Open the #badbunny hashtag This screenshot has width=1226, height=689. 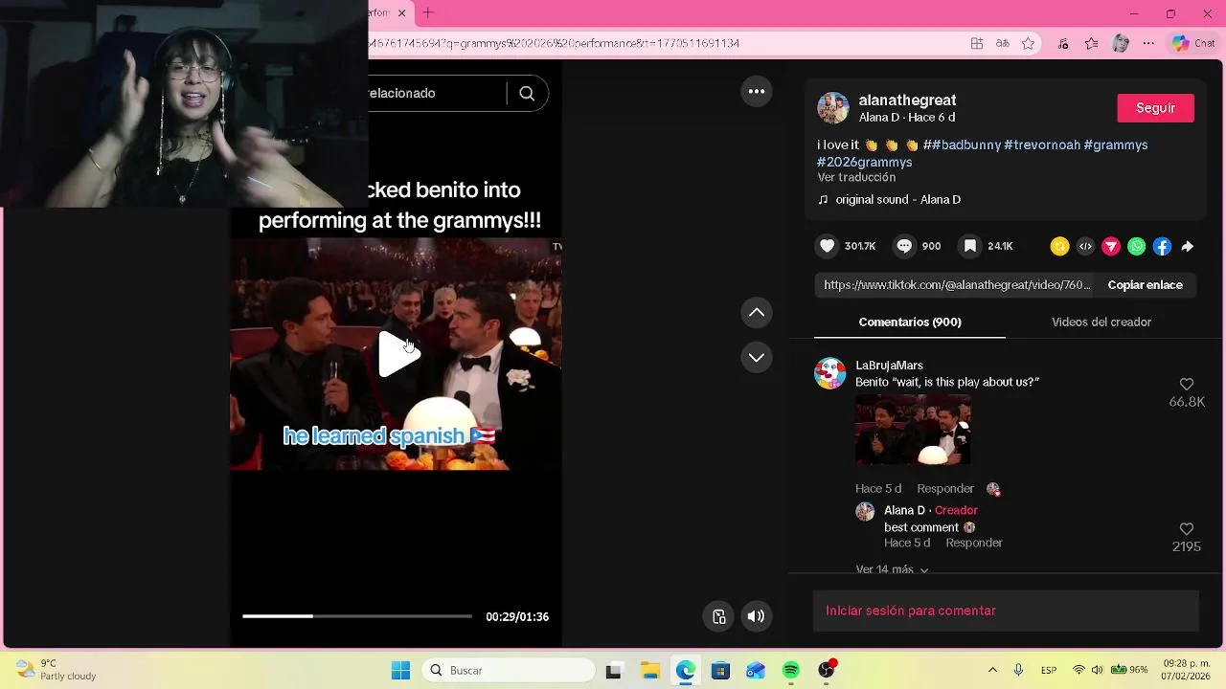(965, 144)
